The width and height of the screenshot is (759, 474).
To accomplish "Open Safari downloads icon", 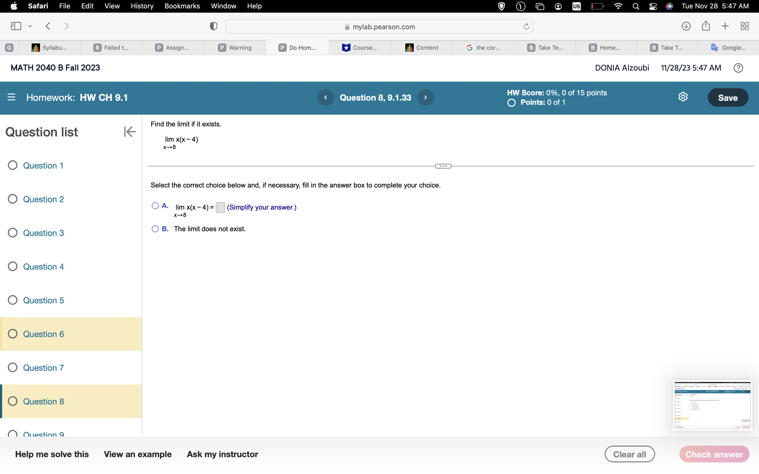I will tap(686, 26).
